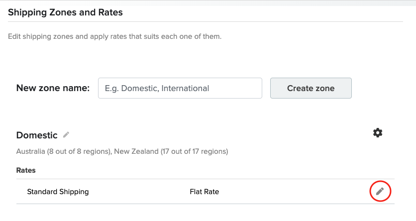The width and height of the screenshot is (416, 221).
Task: Click the Create zone button
Action: point(311,88)
